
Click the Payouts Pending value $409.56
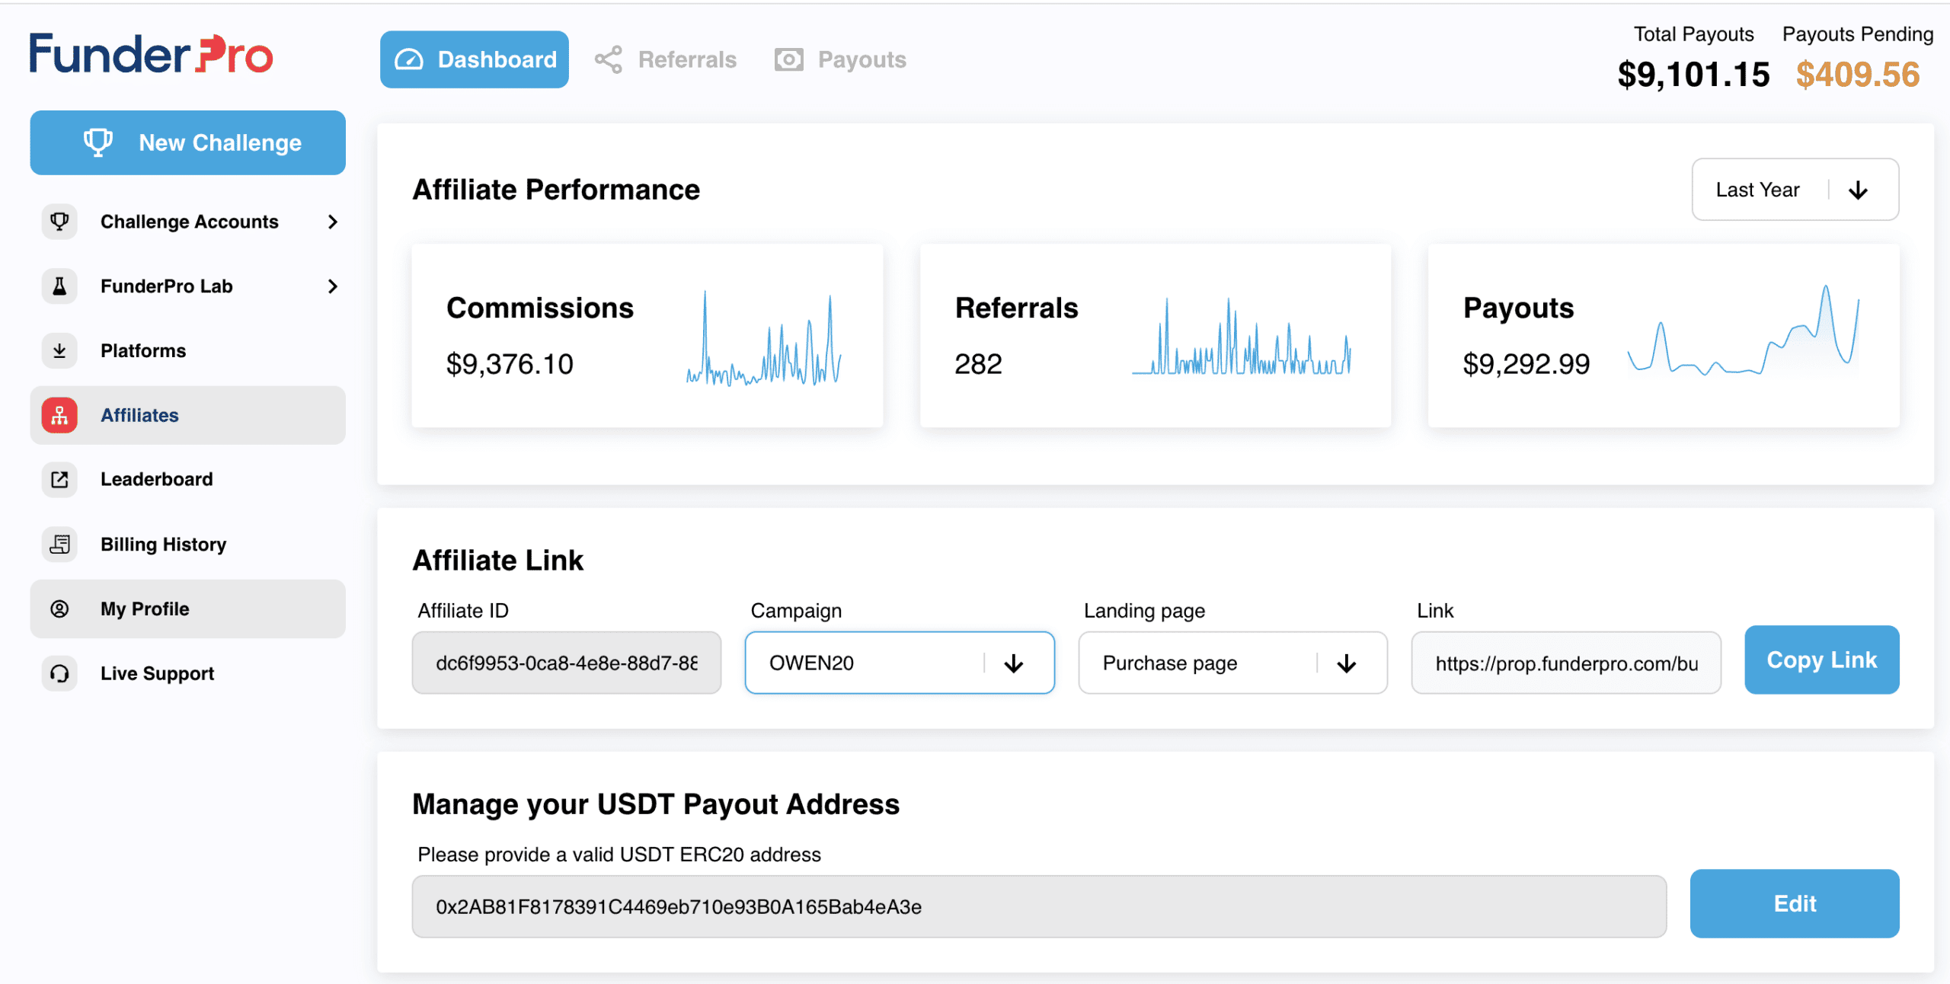[x=1858, y=75]
